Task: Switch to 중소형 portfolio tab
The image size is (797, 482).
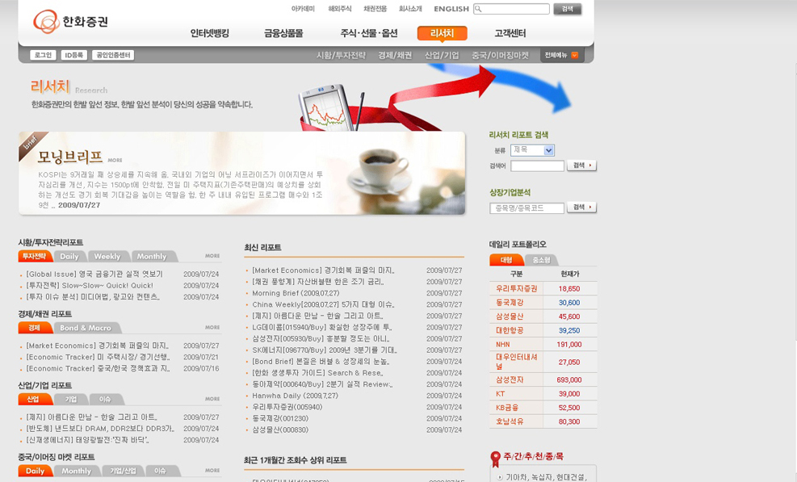Action: tap(541, 260)
